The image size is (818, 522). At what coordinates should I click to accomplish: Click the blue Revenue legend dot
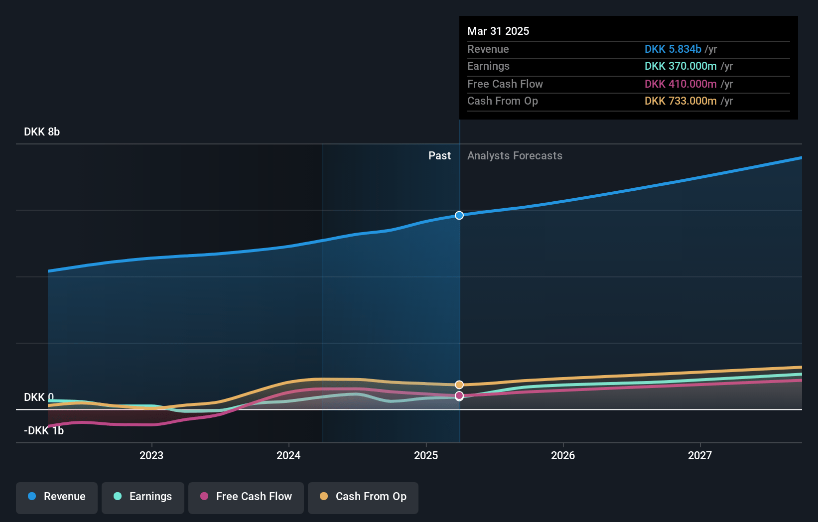[x=32, y=496]
